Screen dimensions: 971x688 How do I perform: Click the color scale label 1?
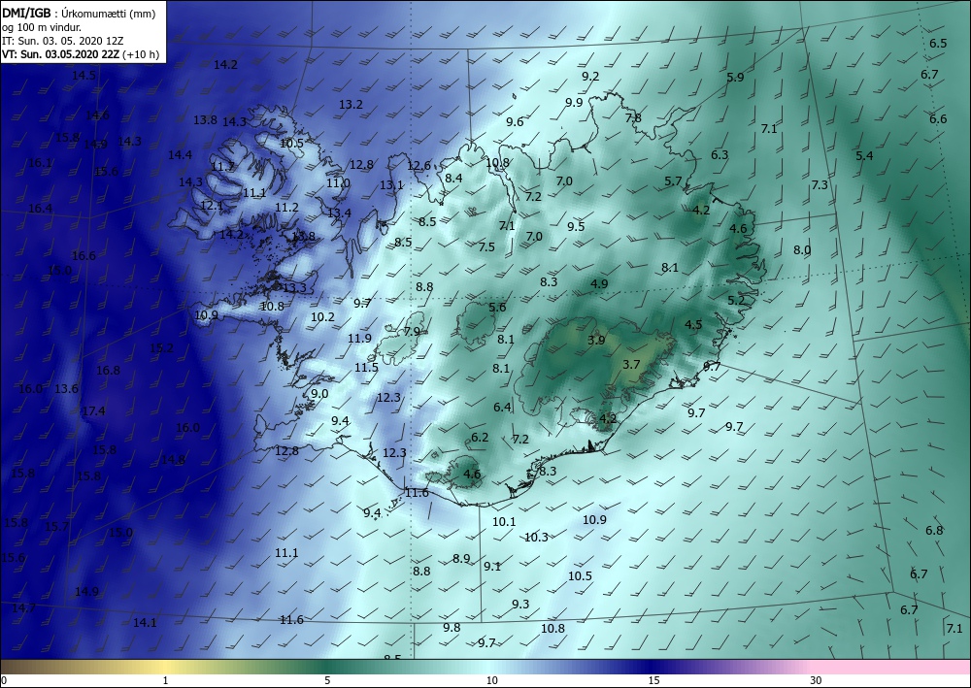165,680
